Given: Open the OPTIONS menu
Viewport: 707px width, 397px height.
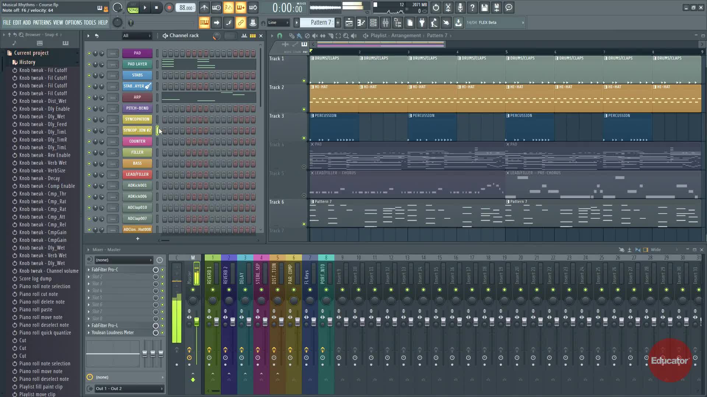Looking at the screenshot, I should click(74, 23).
